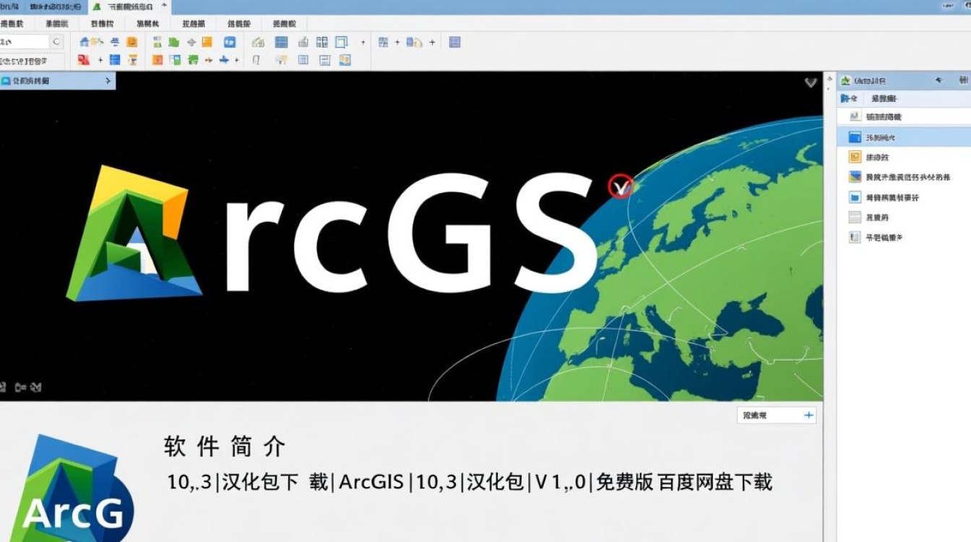Select the yellow picture item in the right panel
This screenshot has height=542, width=971.
[854, 156]
